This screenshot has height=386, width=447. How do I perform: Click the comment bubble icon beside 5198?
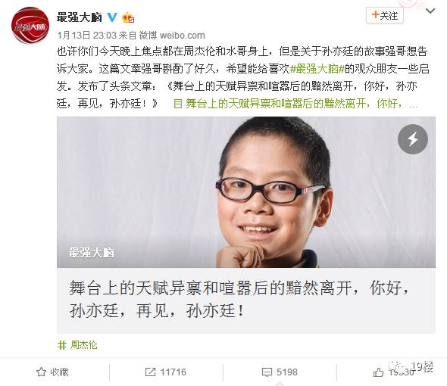tap(267, 372)
